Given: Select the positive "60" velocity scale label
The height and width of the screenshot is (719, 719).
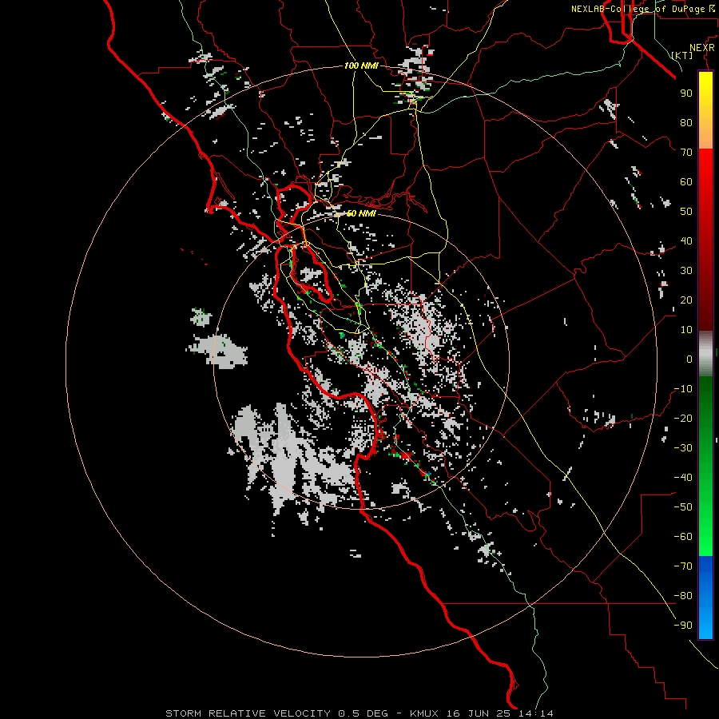Looking at the screenshot, I should pos(686,181).
